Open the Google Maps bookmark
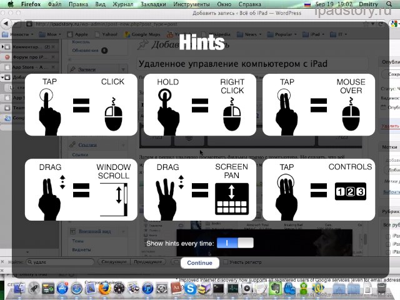Viewport: 400px width, 300px height. tap(142, 34)
